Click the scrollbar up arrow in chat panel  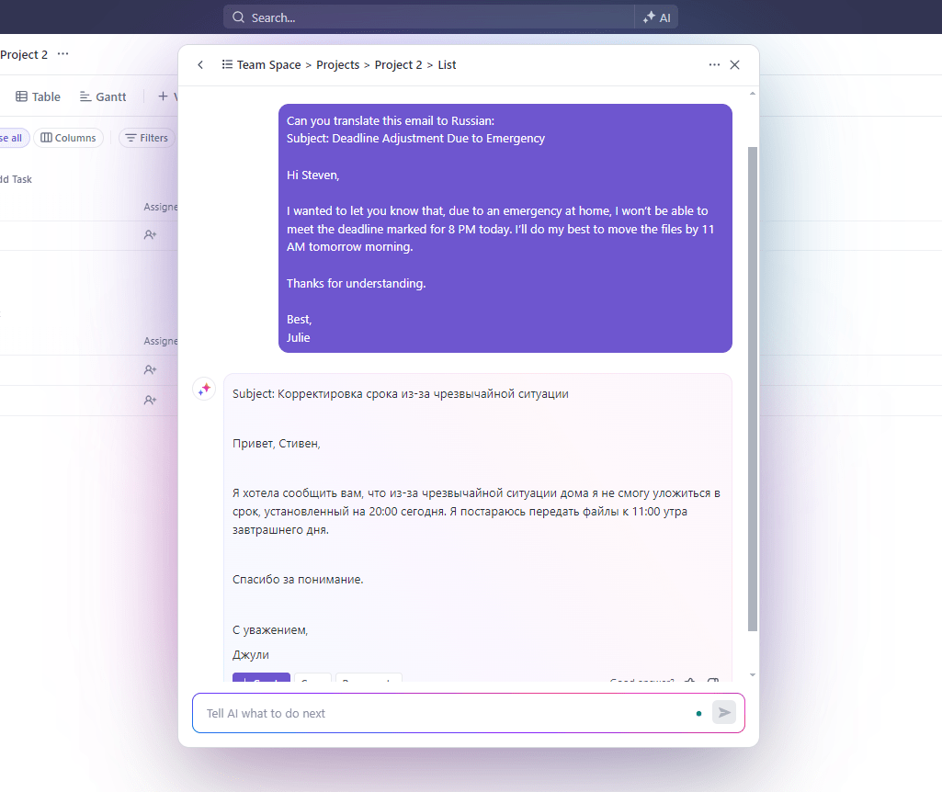pos(752,94)
